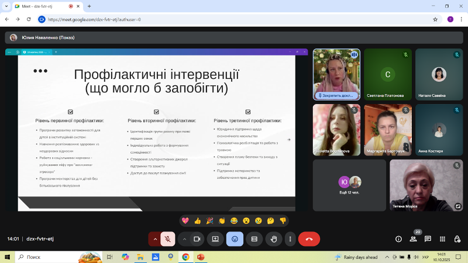Expand audio settings arrow beside microphone

pos(154,239)
